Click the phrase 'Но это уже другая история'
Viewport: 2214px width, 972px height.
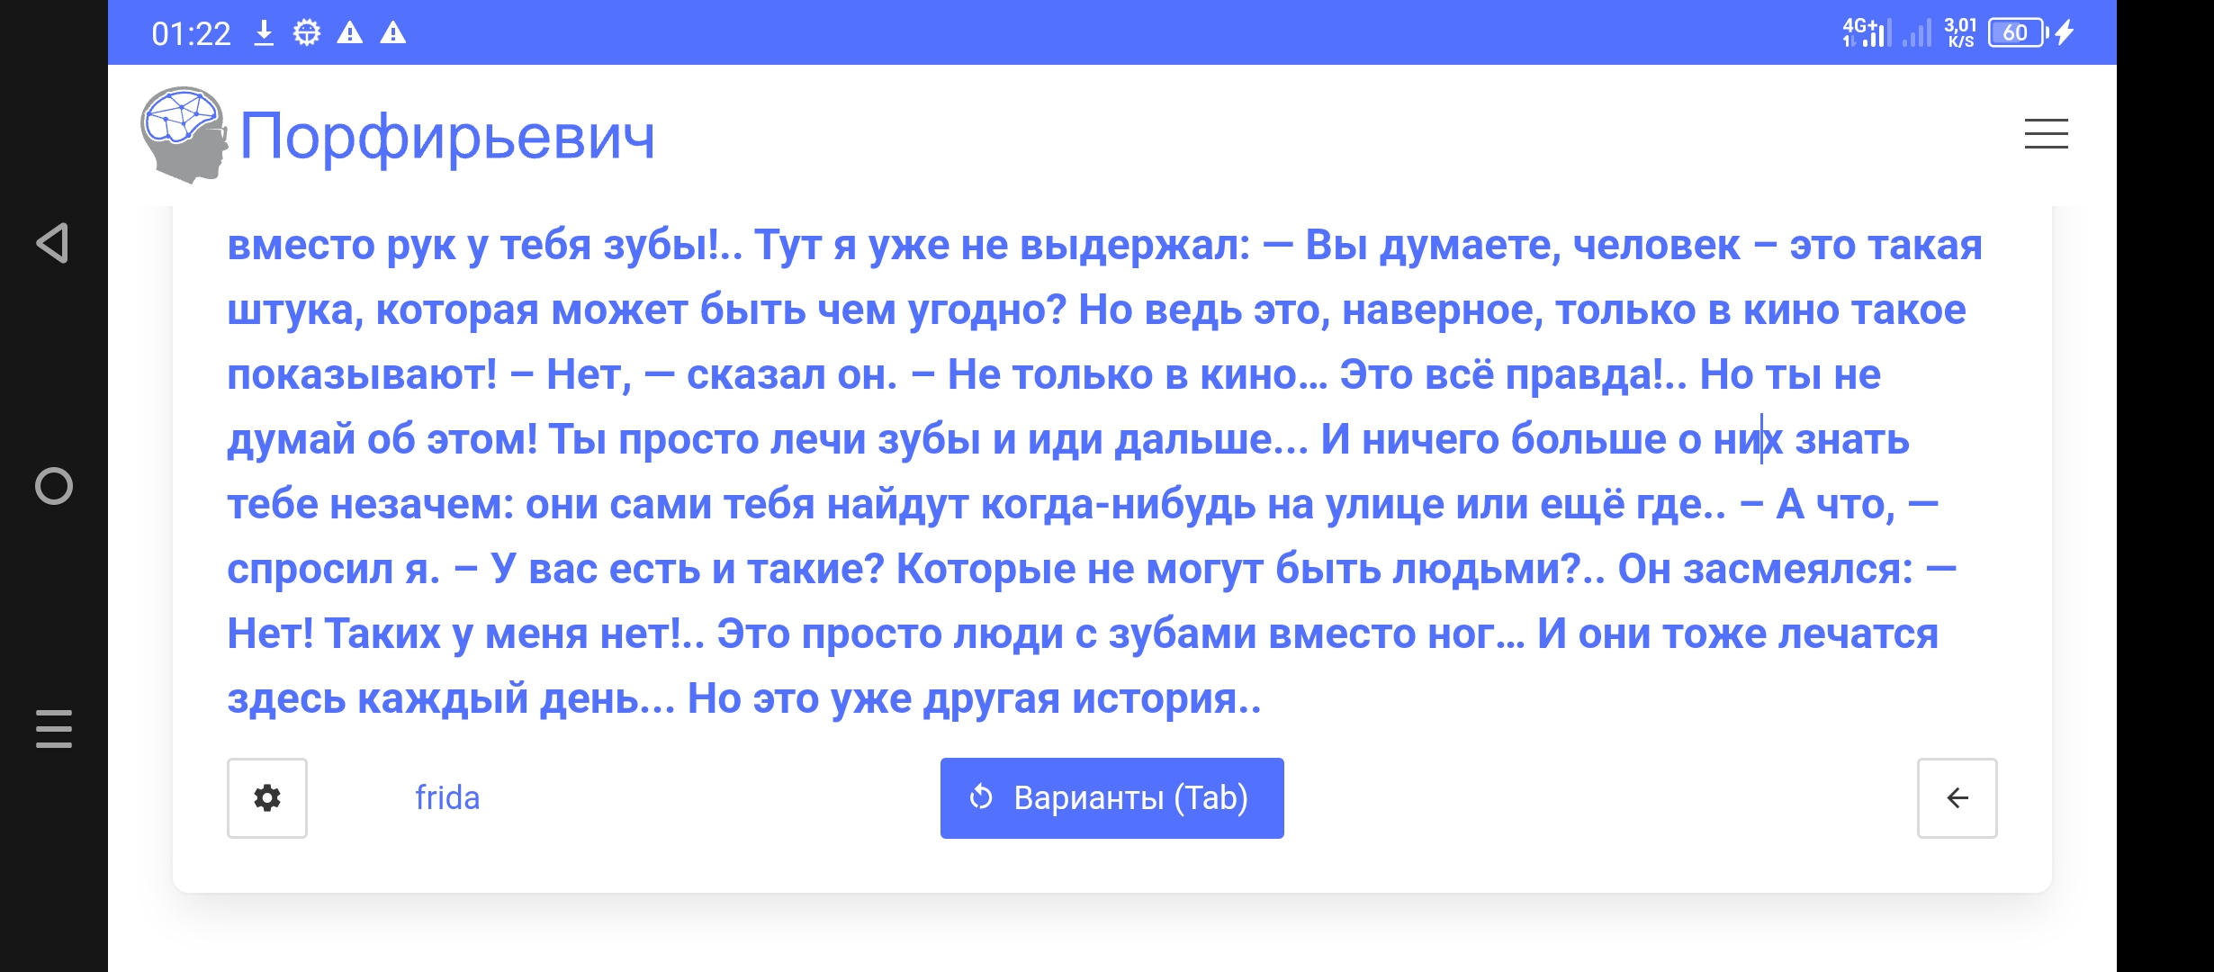pos(963,698)
